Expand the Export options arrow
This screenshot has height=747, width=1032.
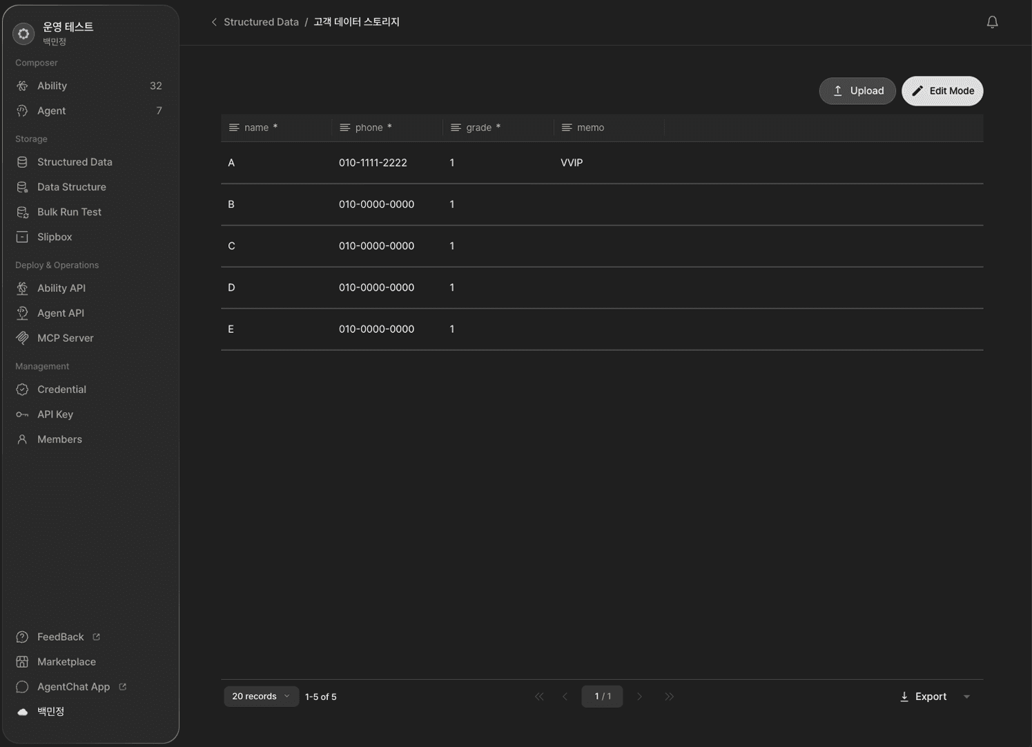click(966, 697)
